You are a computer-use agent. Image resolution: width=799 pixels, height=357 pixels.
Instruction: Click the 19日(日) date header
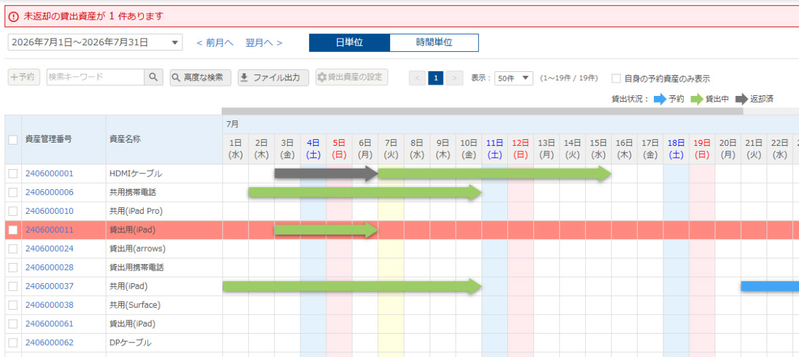pos(702,149)
